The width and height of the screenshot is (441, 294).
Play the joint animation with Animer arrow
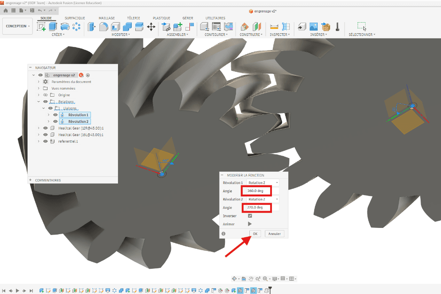tap(250, 224)
